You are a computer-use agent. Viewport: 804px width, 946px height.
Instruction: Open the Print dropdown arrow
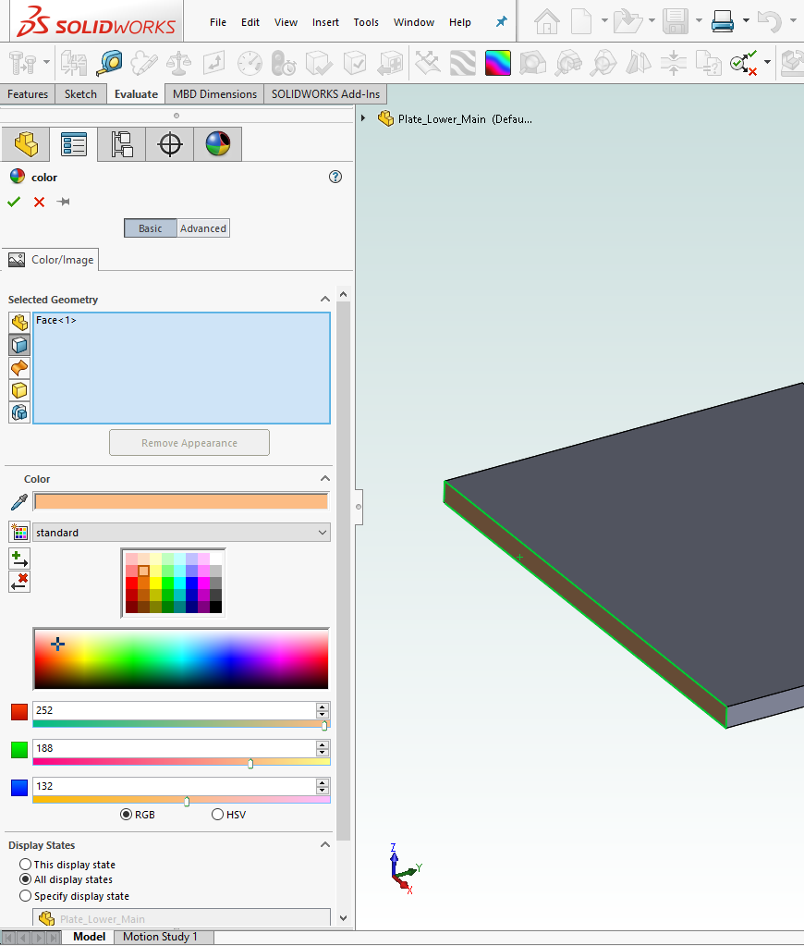(x=746, y=20)
